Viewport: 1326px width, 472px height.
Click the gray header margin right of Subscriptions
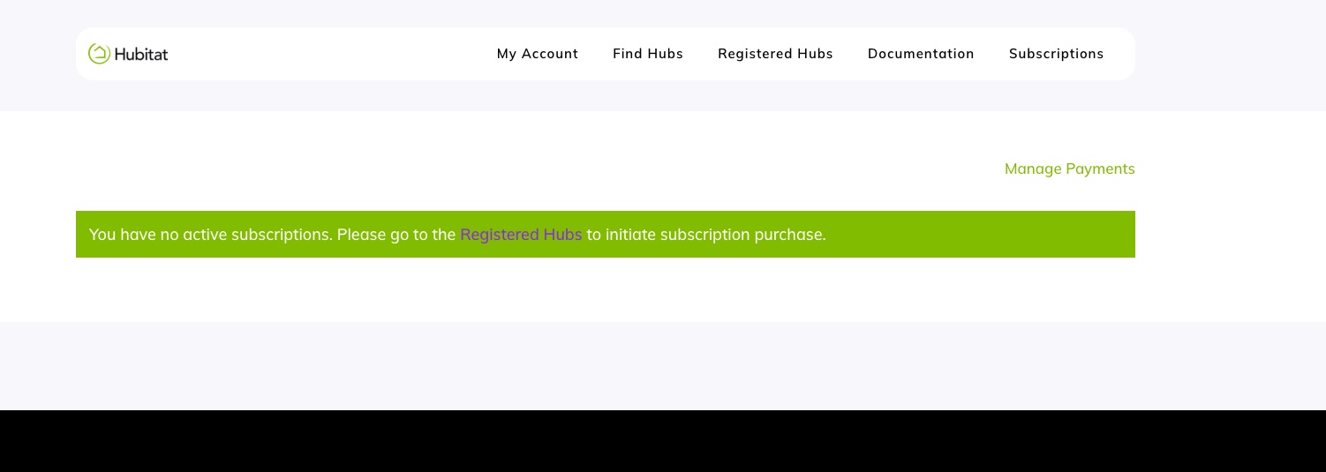coord(1231,54)
